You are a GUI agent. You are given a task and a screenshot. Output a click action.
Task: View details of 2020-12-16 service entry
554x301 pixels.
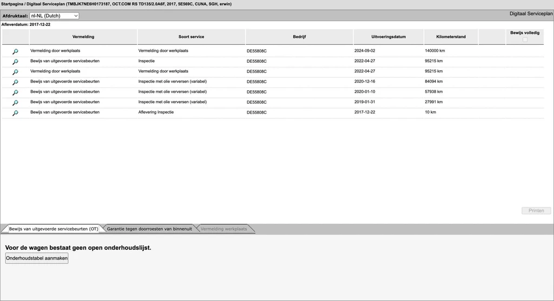[x=15, y=82]
